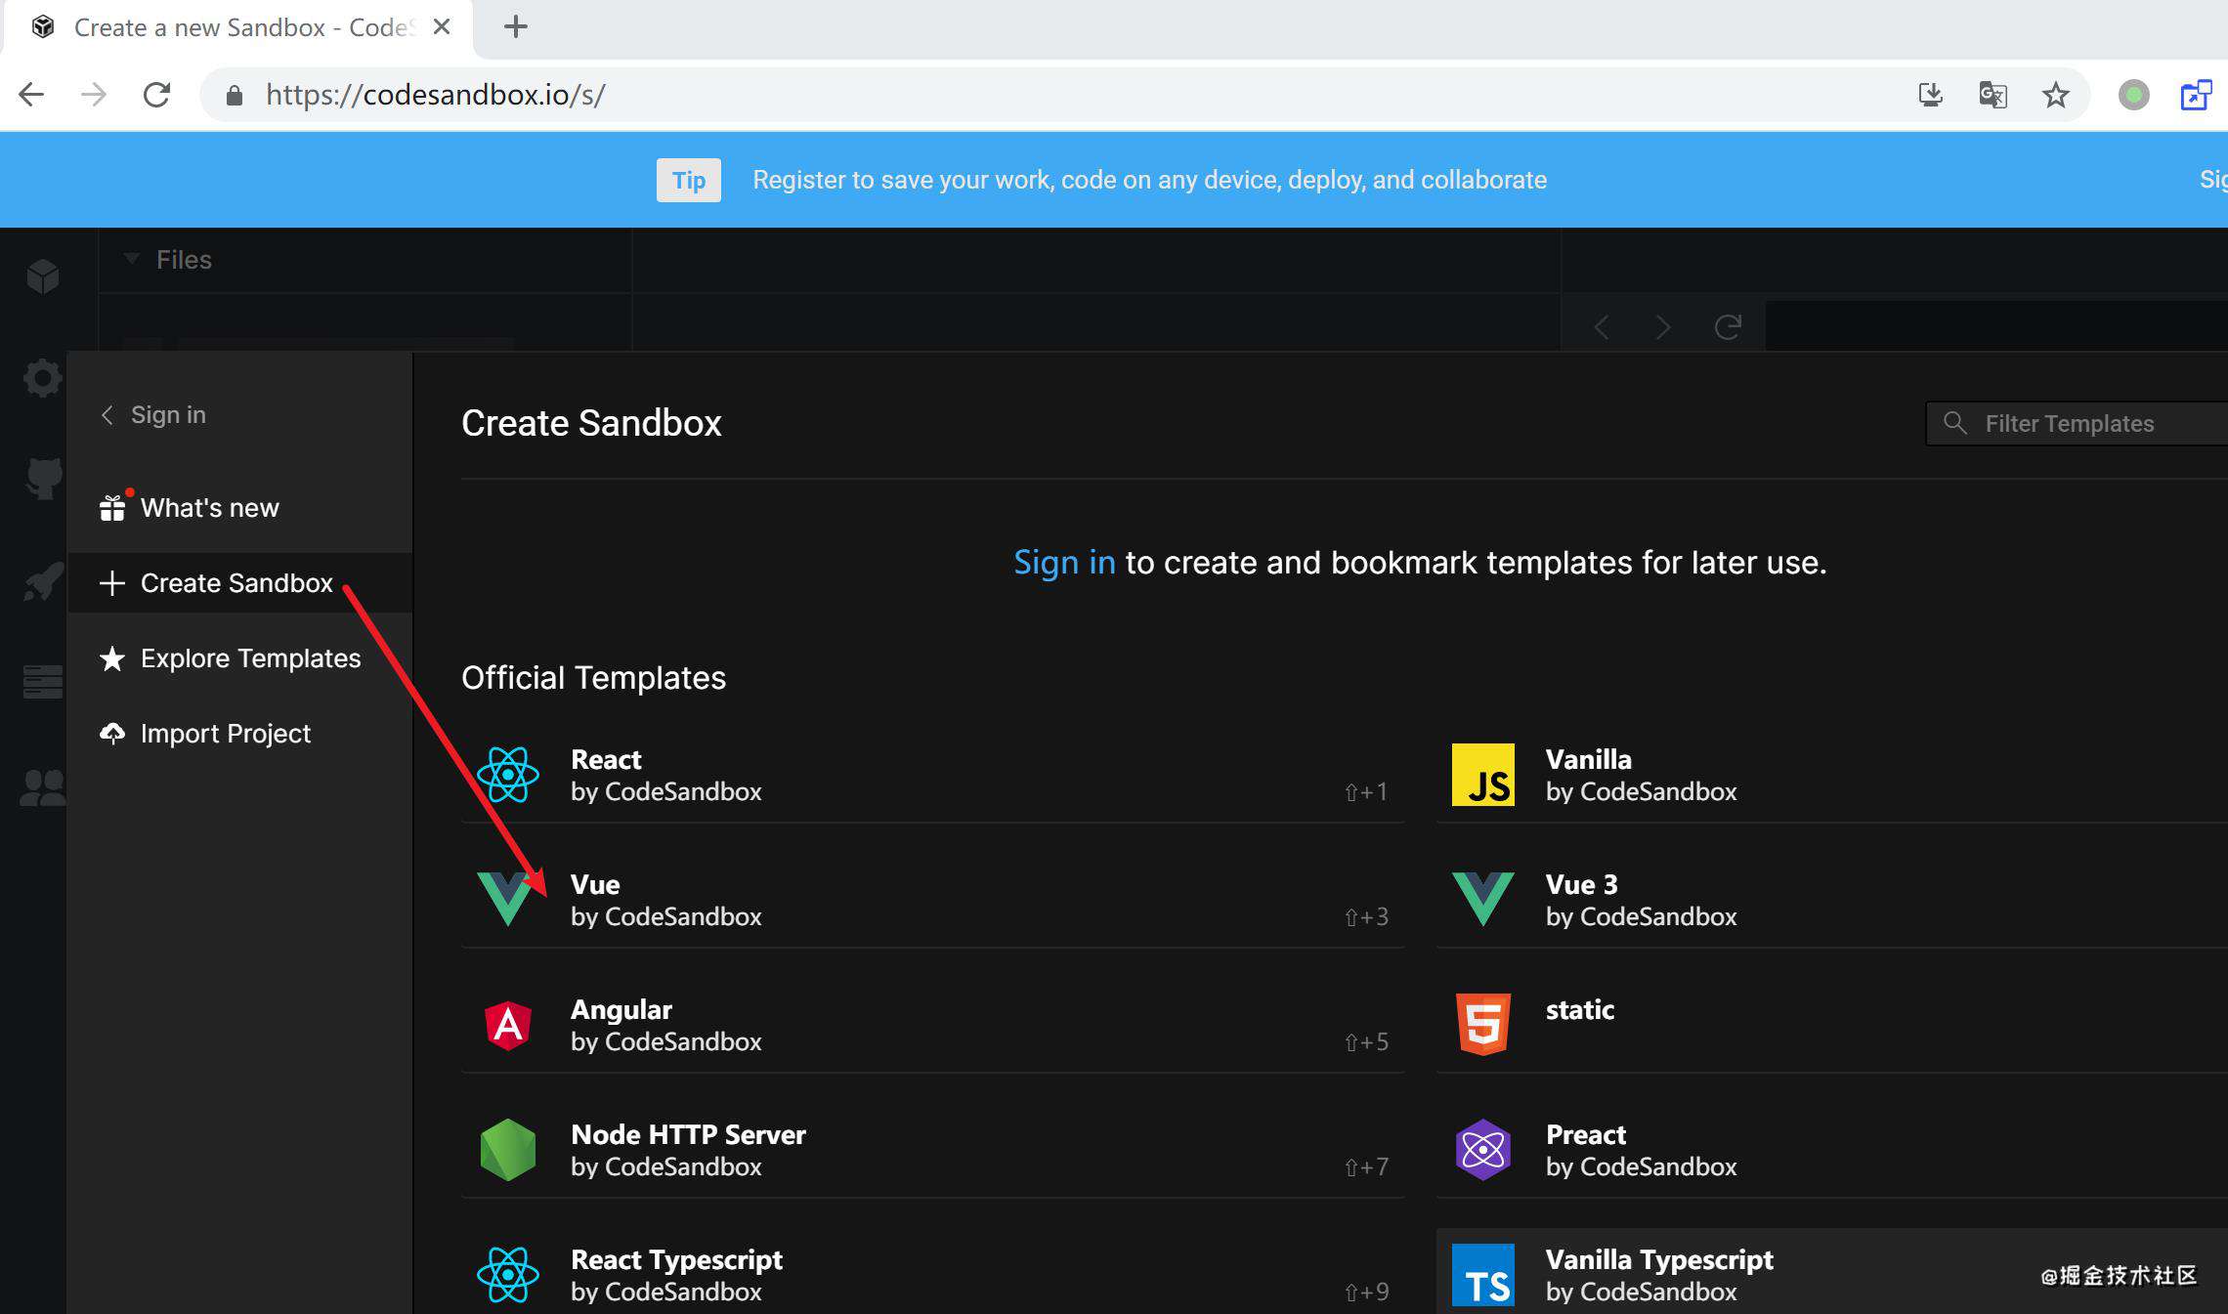Open the deployment rocket icon

point(43,581)
